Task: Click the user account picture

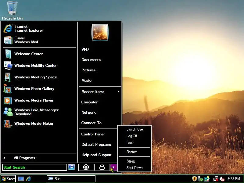Action: (x=100, y=32)
